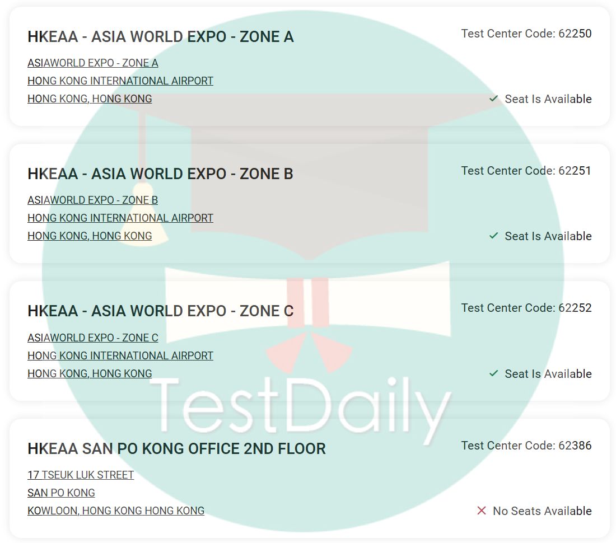
Task: Select HKEAA - ASIA WORLD EXPO - ZONE B heading
Action: (160, 174)
